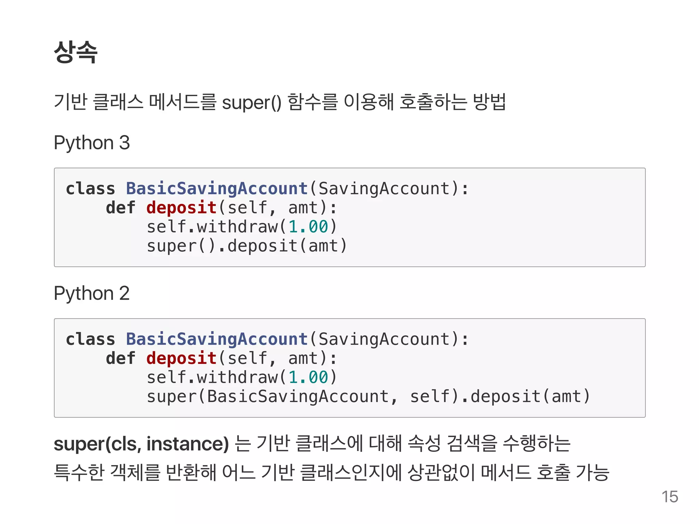Click the slide number 15
This screenshot has width=699, height=524.
coord(670,497)
